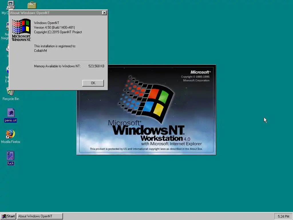The width and height of the screenshot is (293, 220).
Task: Click the Windows NT logo in About dialog
Action: [x=21, y=30]
